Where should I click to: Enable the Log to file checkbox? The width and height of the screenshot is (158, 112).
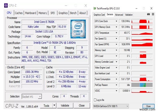[x=95, y=100]
